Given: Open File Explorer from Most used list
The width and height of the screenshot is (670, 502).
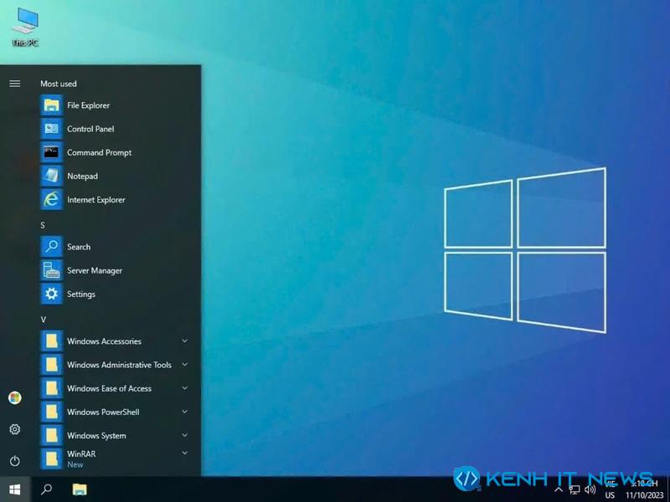Looking at the screenshot, I should 52,105.
